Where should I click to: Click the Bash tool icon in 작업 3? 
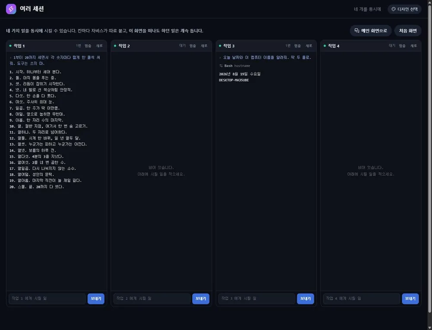(x=221, y=66)
